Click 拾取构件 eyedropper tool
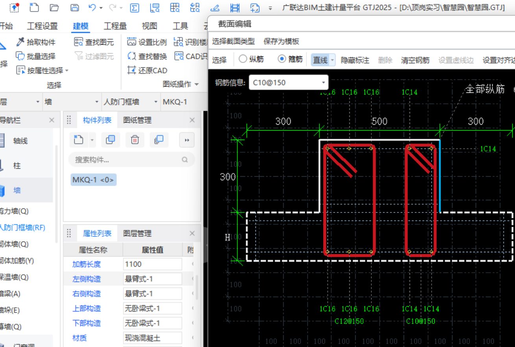This screenshot has width=515, height=347. (36, 42)
